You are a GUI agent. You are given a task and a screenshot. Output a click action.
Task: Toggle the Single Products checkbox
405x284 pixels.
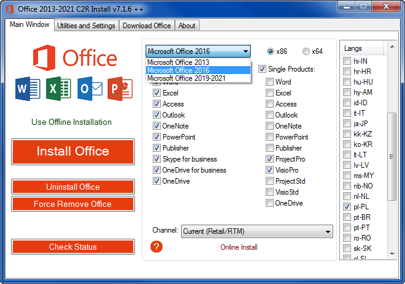point(262,69)
